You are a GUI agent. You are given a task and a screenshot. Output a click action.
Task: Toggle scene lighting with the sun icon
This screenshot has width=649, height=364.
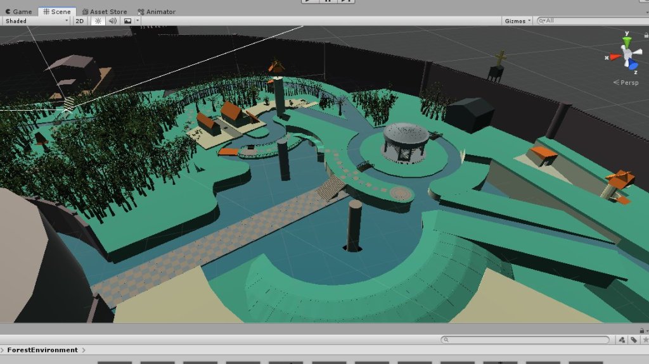pos(98,21)
